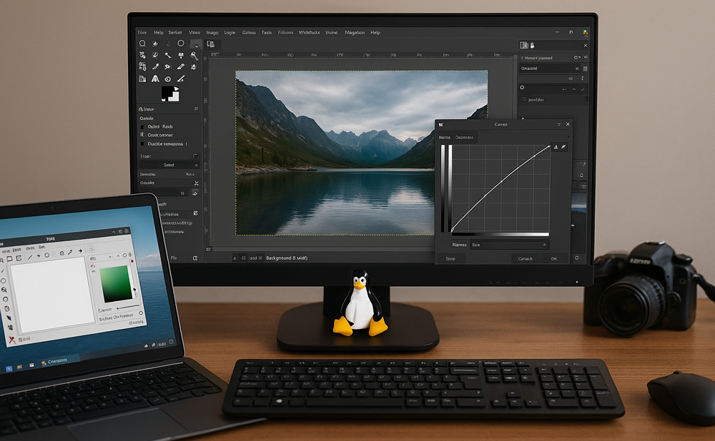Open the 'Serliet' menu
The height and width of the screenshot is (441, 715).
(175, 33)
